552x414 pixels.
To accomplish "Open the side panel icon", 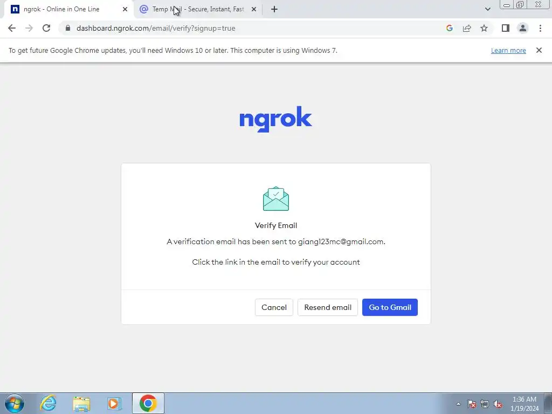I will tap(506, 28).
